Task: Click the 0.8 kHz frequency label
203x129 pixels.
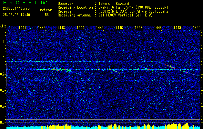Action: (3, 90)
